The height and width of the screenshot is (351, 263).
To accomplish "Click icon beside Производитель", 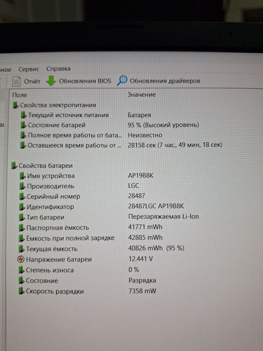I will (x=22, y=187).
